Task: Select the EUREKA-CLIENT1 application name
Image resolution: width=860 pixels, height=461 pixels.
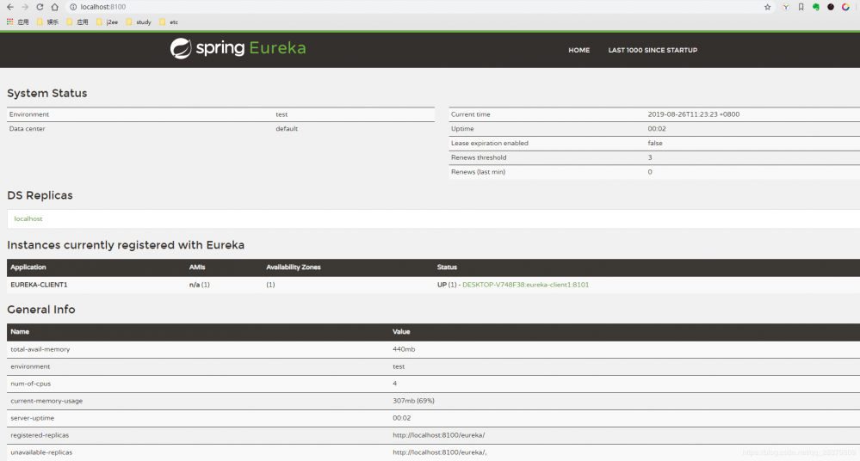Action: (x=39, y=285)
